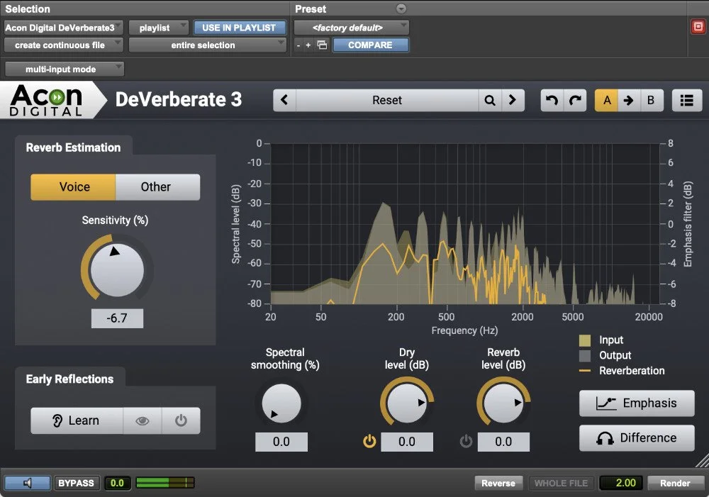Show early reflections eye toggle
Image resolution: width=709 pixels, height=497 pixels.
coord(143,420)
